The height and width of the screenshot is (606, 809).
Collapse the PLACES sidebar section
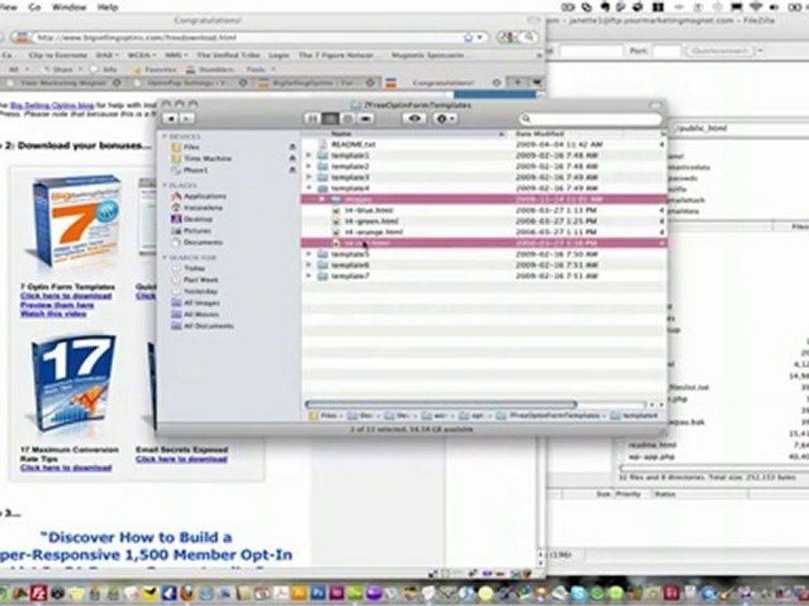pos(165,185)
